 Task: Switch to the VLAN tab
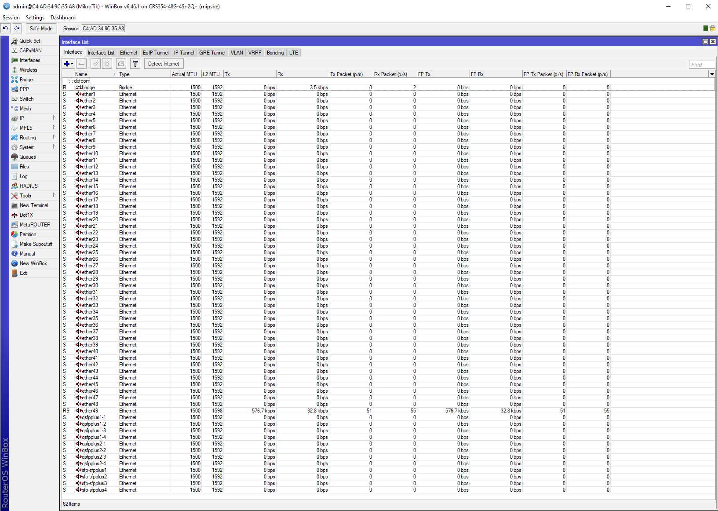pyautogui.click(x=237, y=53)
